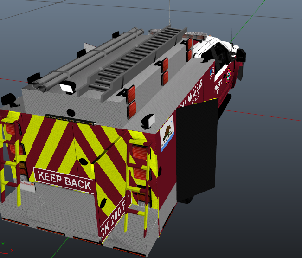Click the black traffic advisor light bar
The image size is (302, 258).
click(x=70, y=120)
